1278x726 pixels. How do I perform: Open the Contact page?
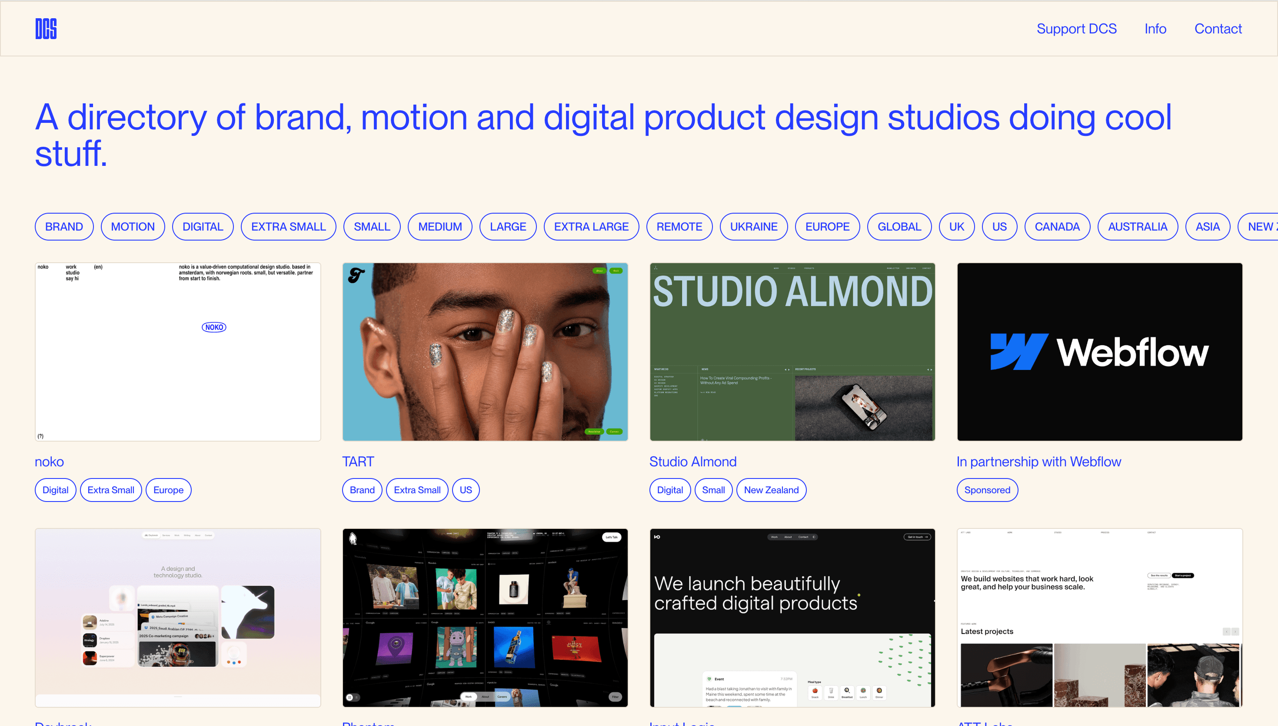[x=1218, y=28]
